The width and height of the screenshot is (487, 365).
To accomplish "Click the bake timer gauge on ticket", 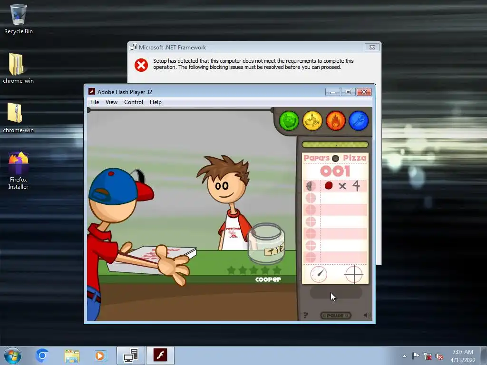I will [x=319, y=274].
